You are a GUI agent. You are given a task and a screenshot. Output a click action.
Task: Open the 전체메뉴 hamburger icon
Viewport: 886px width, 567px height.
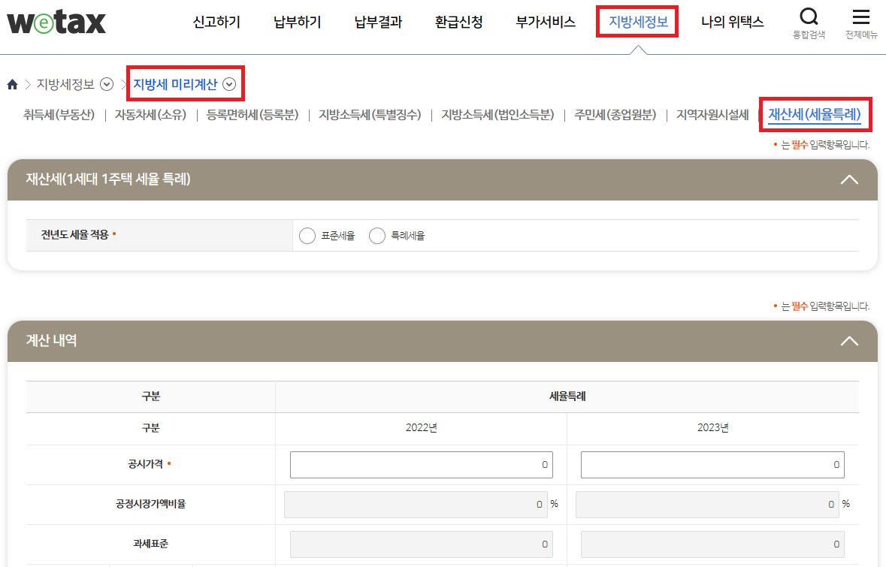(860, 17)
